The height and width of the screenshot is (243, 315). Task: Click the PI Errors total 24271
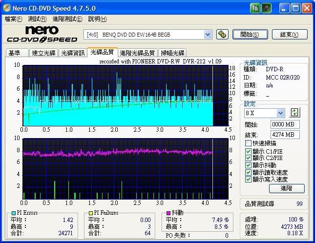(66, 233)
